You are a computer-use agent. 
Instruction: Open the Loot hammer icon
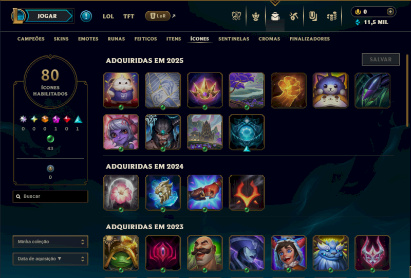[x=293, y=16]
